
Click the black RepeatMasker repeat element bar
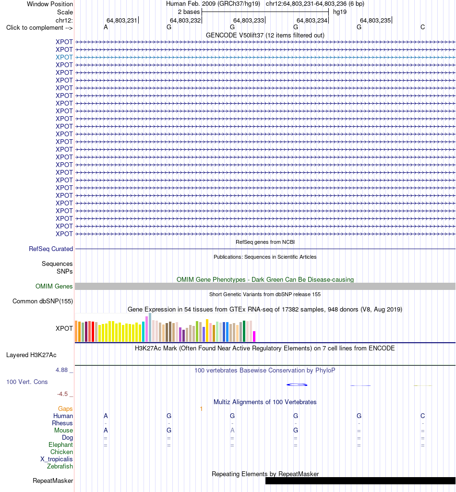(x=360, y=480)
